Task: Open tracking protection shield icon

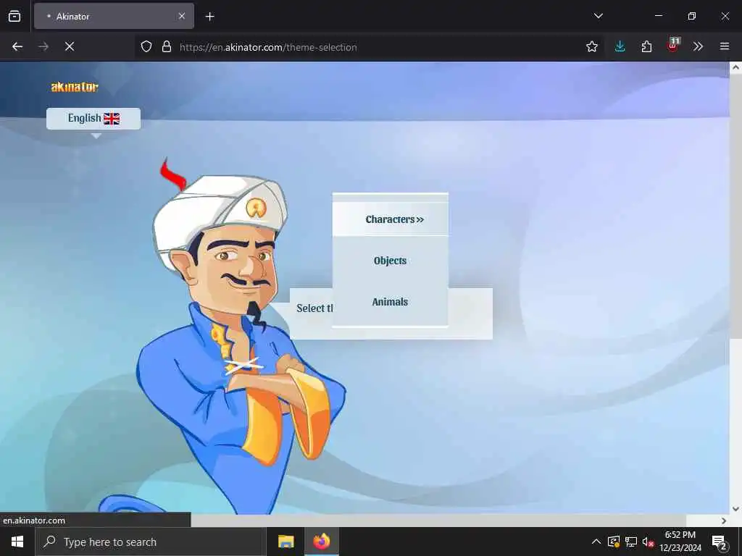Action: pos(146,46)
